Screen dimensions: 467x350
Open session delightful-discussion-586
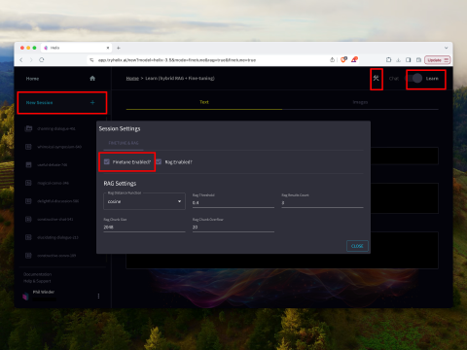58,201
